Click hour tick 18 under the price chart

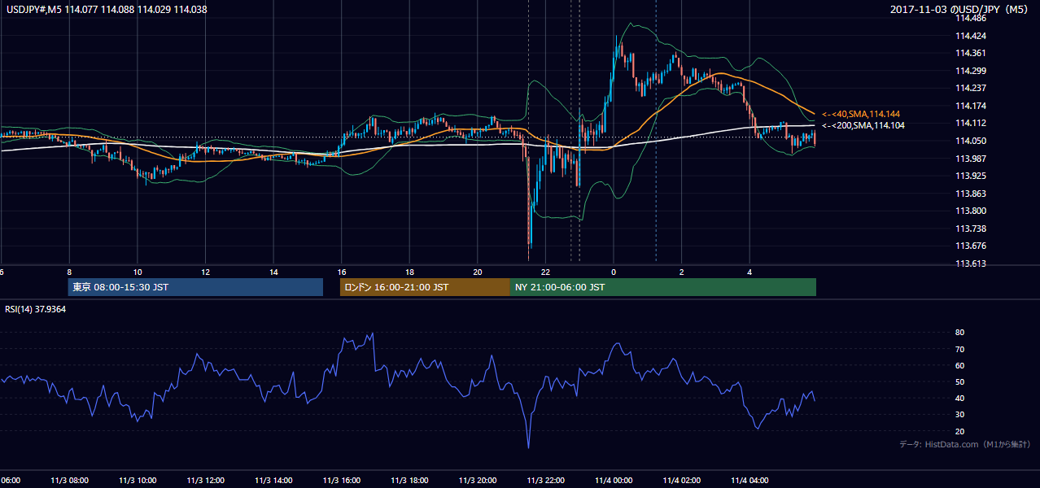coord(410,272)
